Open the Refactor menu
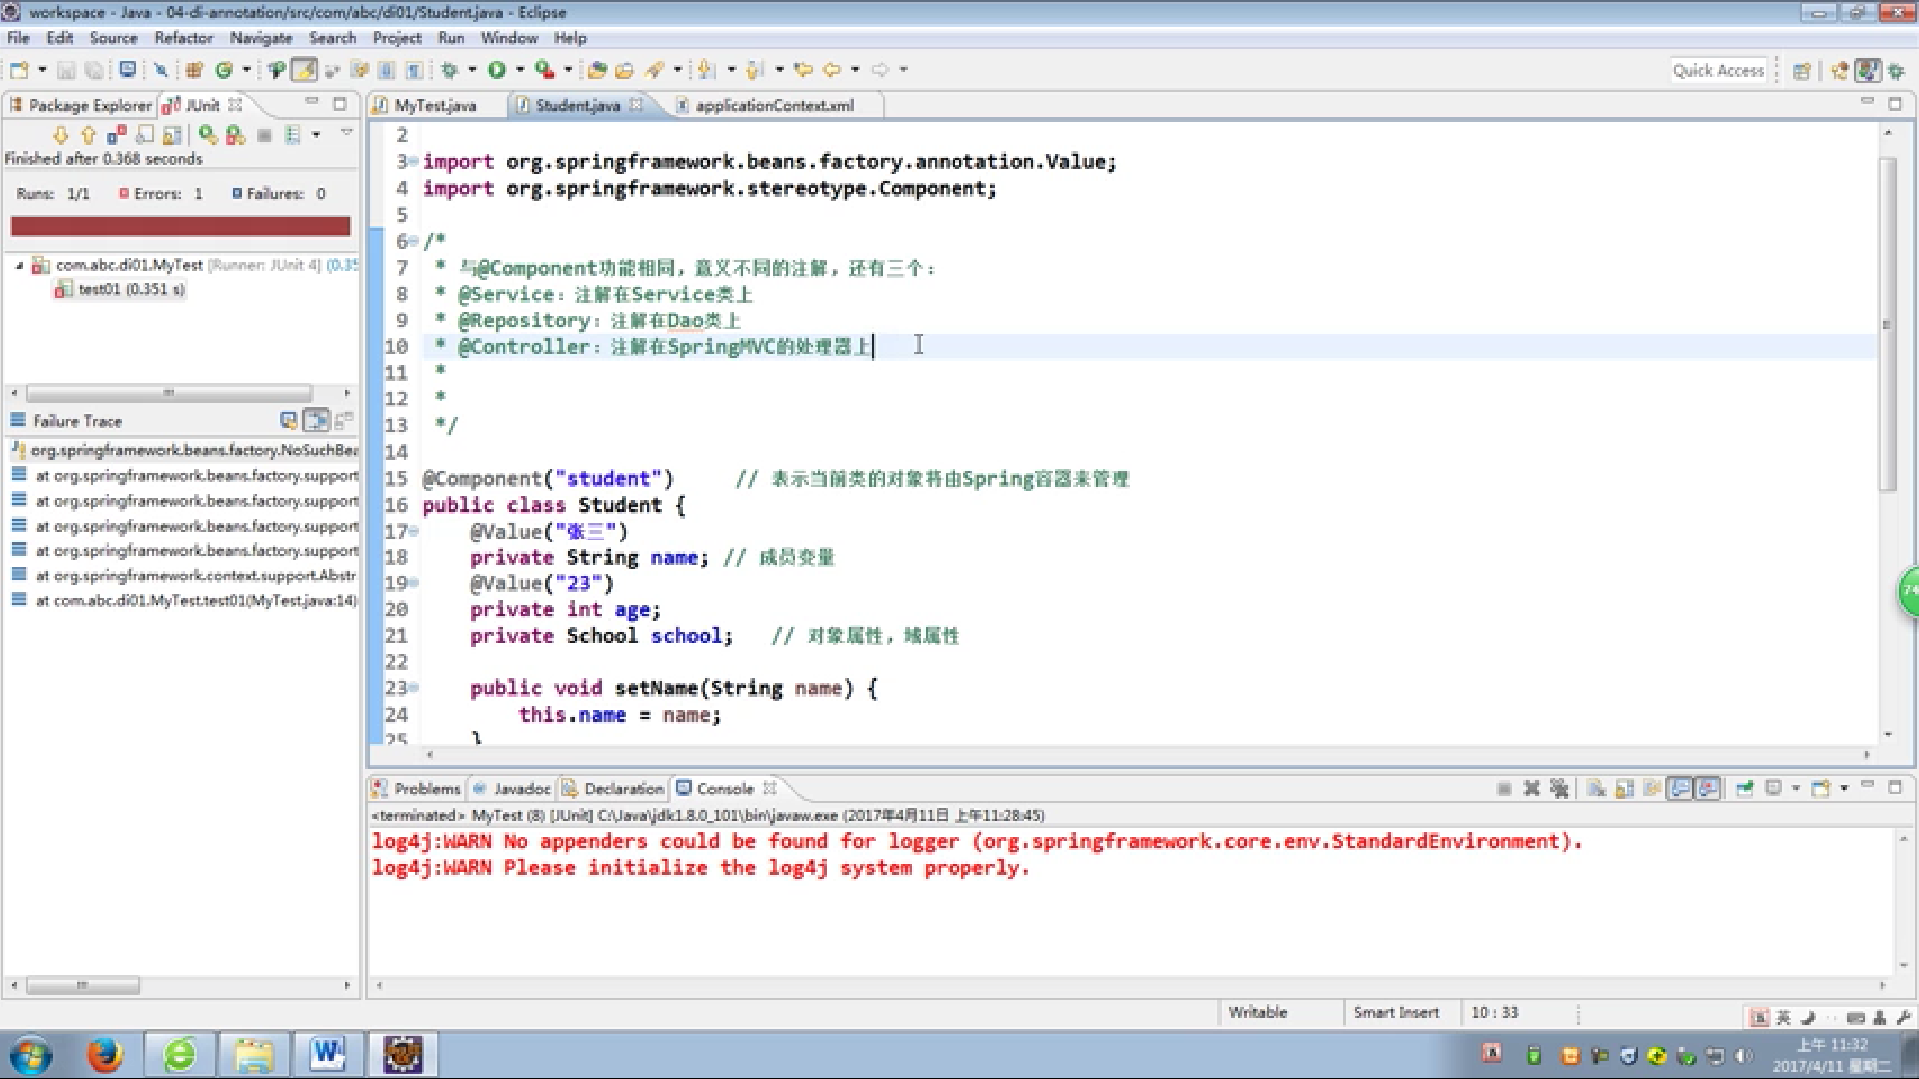The image size is (1919, 1079). [183, 38]
